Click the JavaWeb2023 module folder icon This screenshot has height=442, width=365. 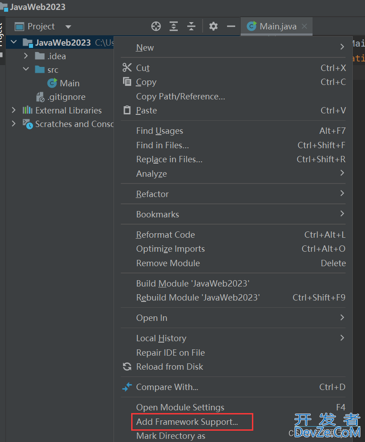click(28, 42)
